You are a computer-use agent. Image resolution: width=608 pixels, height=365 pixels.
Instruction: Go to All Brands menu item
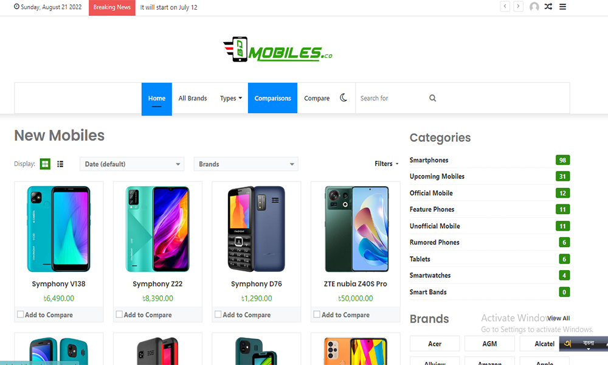pos(193,98)
